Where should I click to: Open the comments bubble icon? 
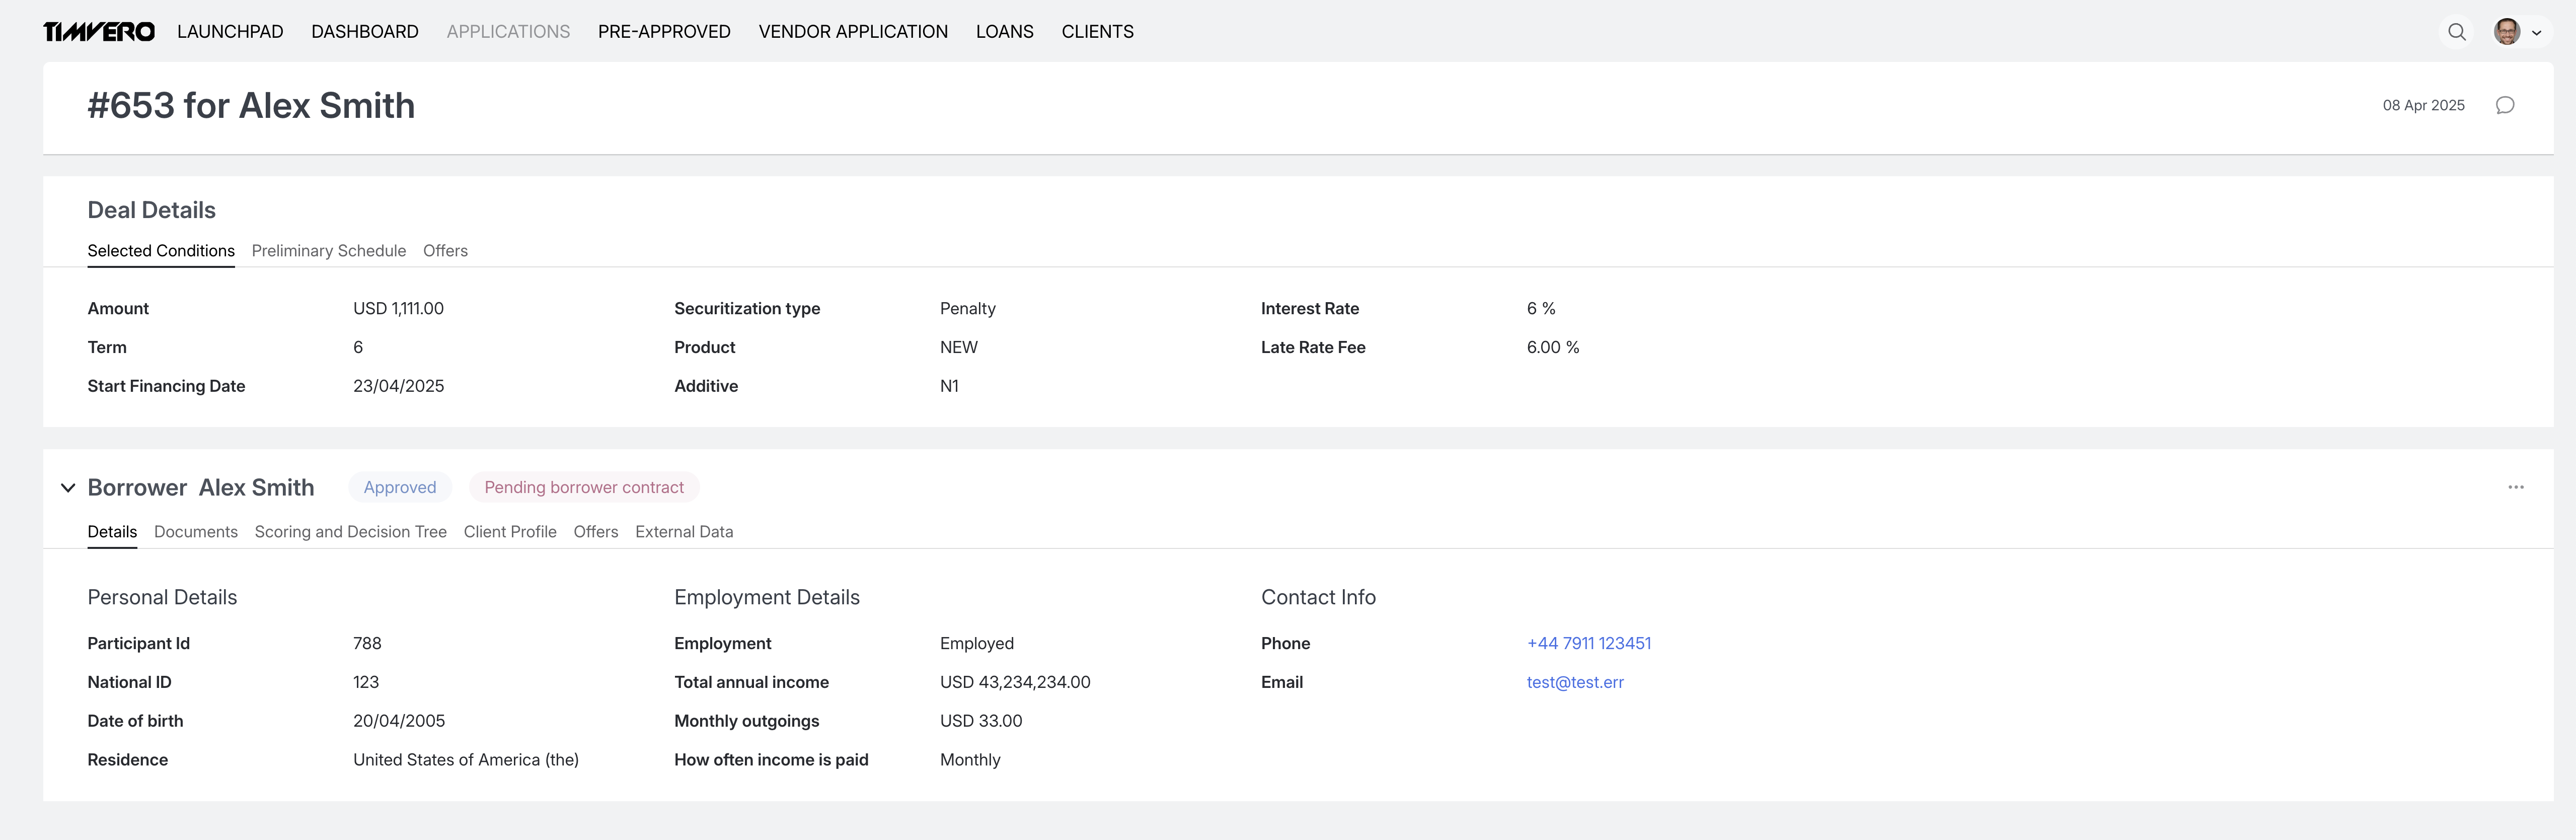[2504, 105]
